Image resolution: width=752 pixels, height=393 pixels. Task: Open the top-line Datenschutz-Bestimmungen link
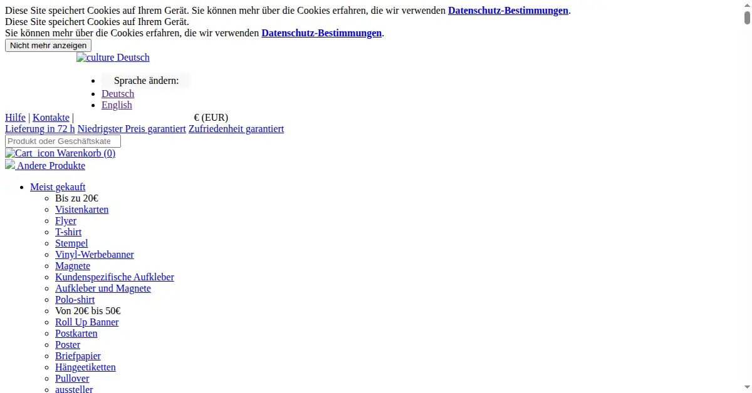point(508,11)
